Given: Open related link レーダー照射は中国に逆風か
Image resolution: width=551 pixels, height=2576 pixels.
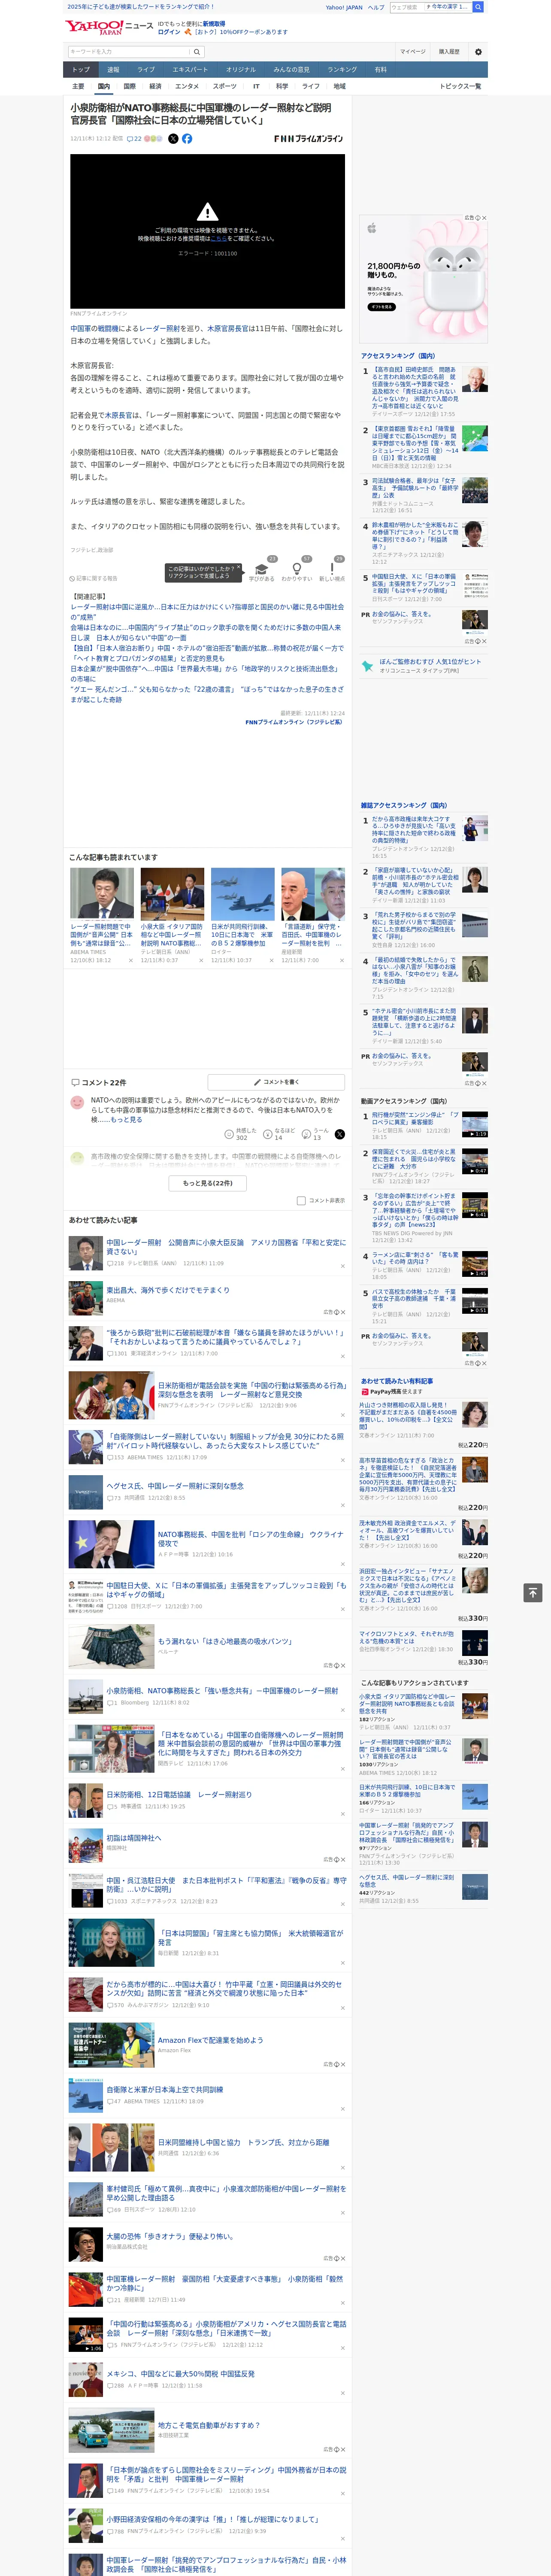Looking at the screenshot, I should 207,612.
